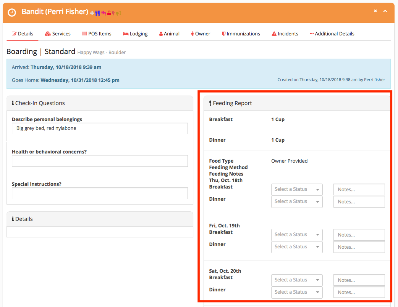The height and width of the screenshot is (307, 398).
Task: Click the health or behavioral concerns field
Action: pyautogui.click(x=99, y=161)
